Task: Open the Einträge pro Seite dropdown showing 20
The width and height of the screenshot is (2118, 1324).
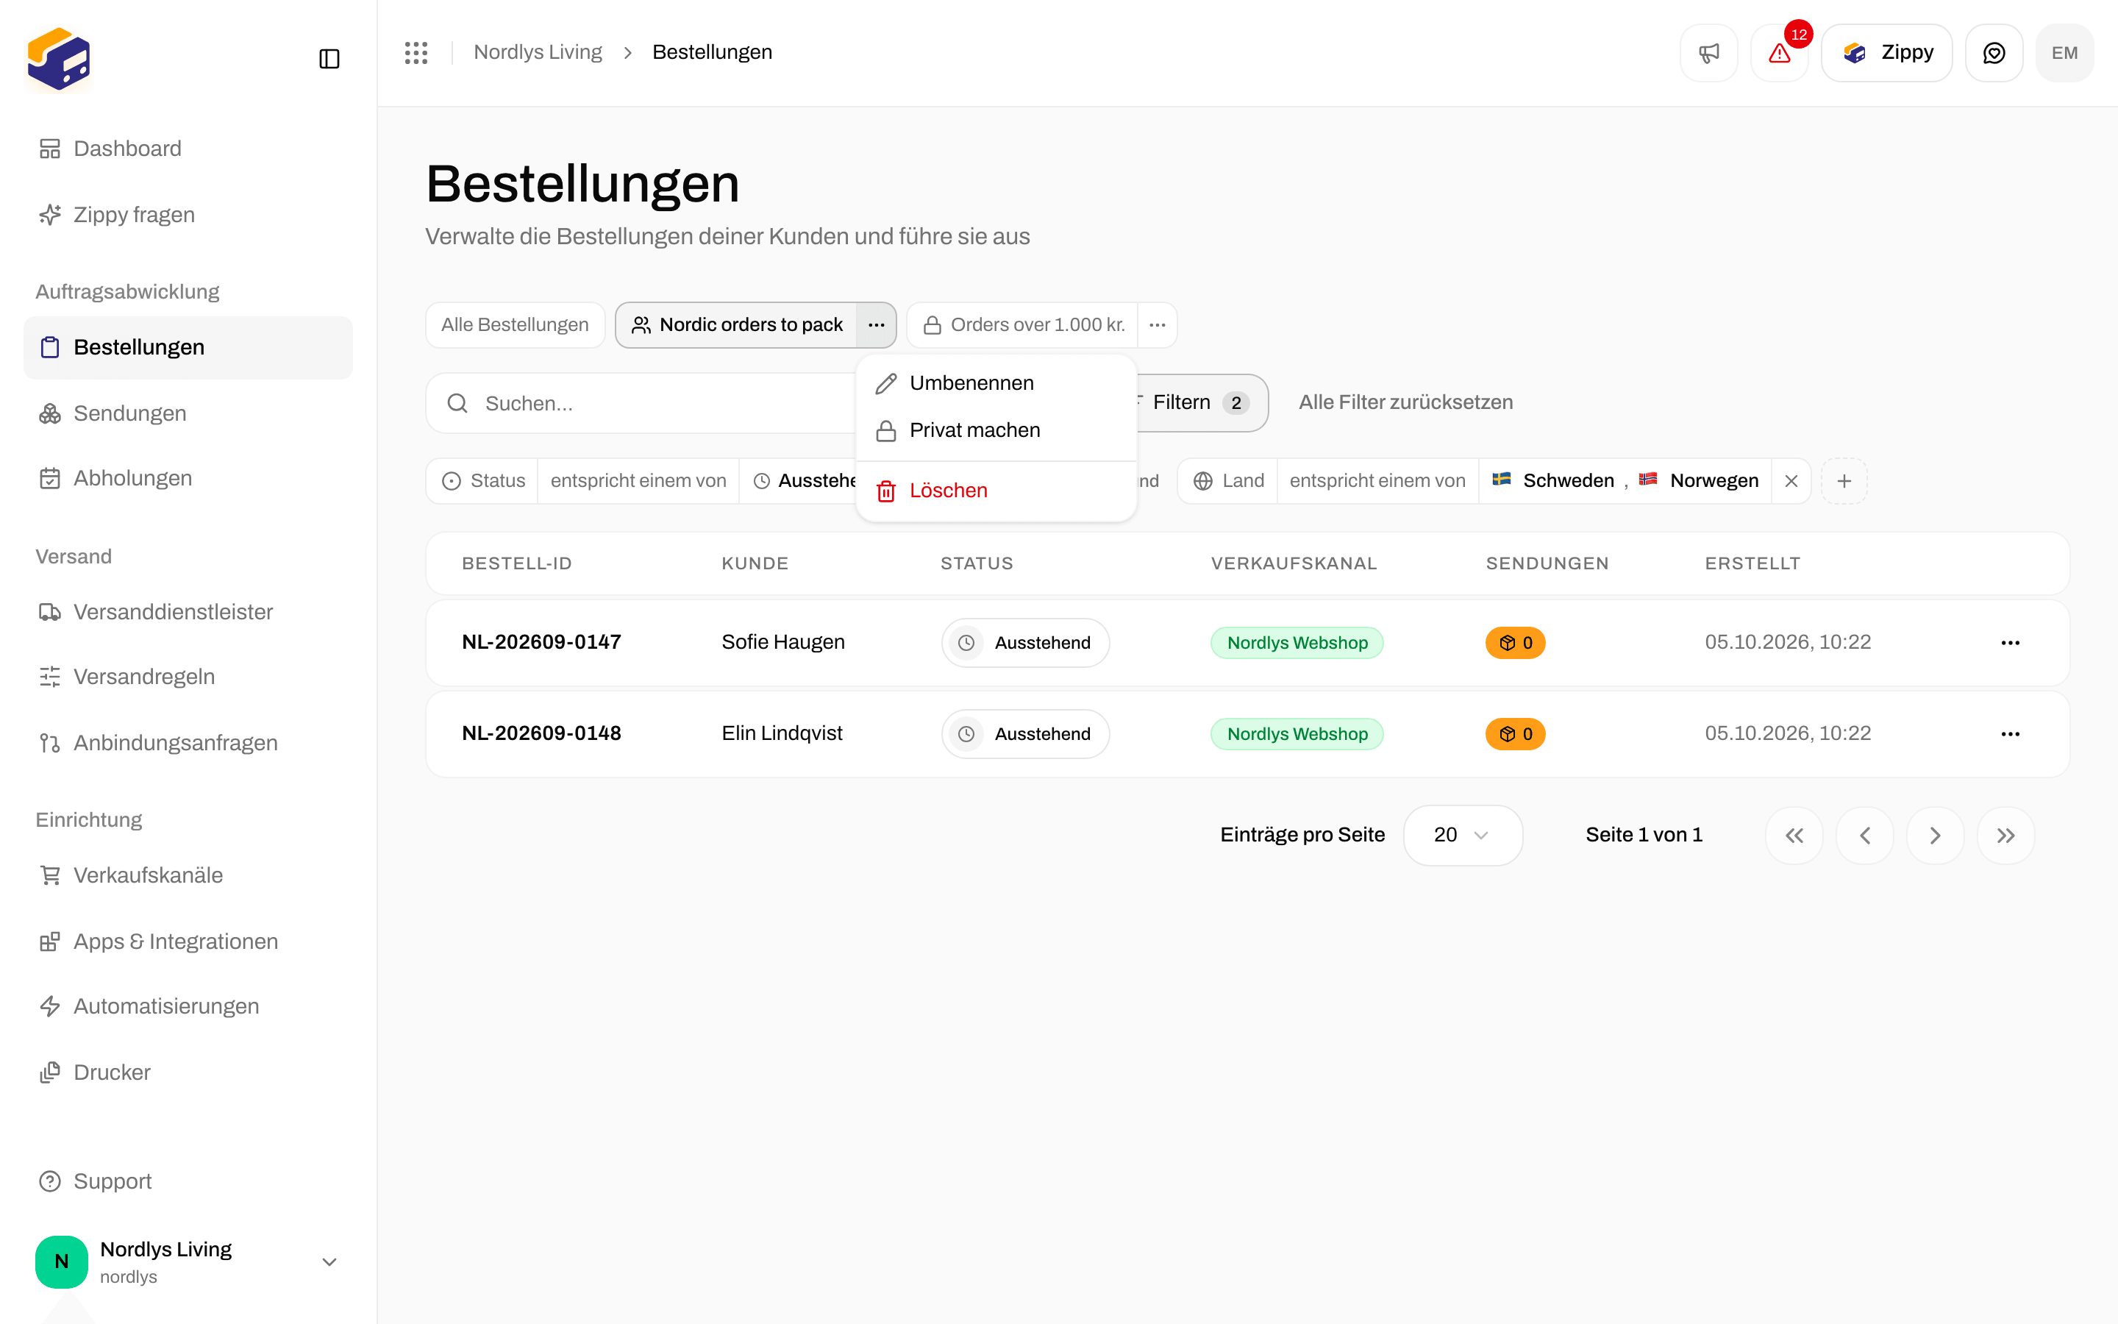Action: [x=1463, y=836]
